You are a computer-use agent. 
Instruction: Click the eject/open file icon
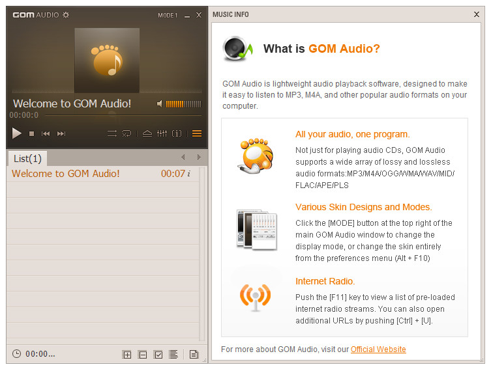(147, 133)
